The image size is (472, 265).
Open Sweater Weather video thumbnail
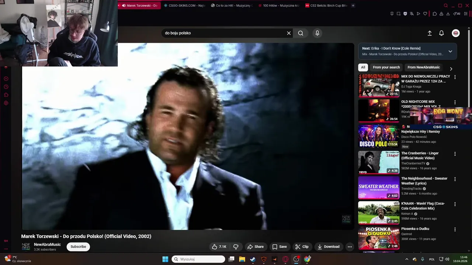pos(379,187)
